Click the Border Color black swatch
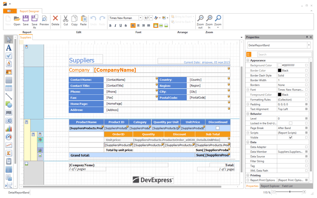The image size is (317, 198). coord(280,70)
